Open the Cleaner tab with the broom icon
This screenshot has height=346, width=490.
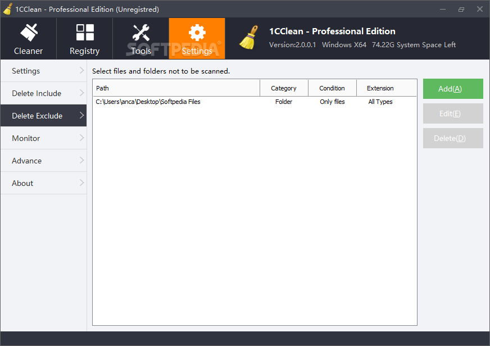click(x=29, y=39)
